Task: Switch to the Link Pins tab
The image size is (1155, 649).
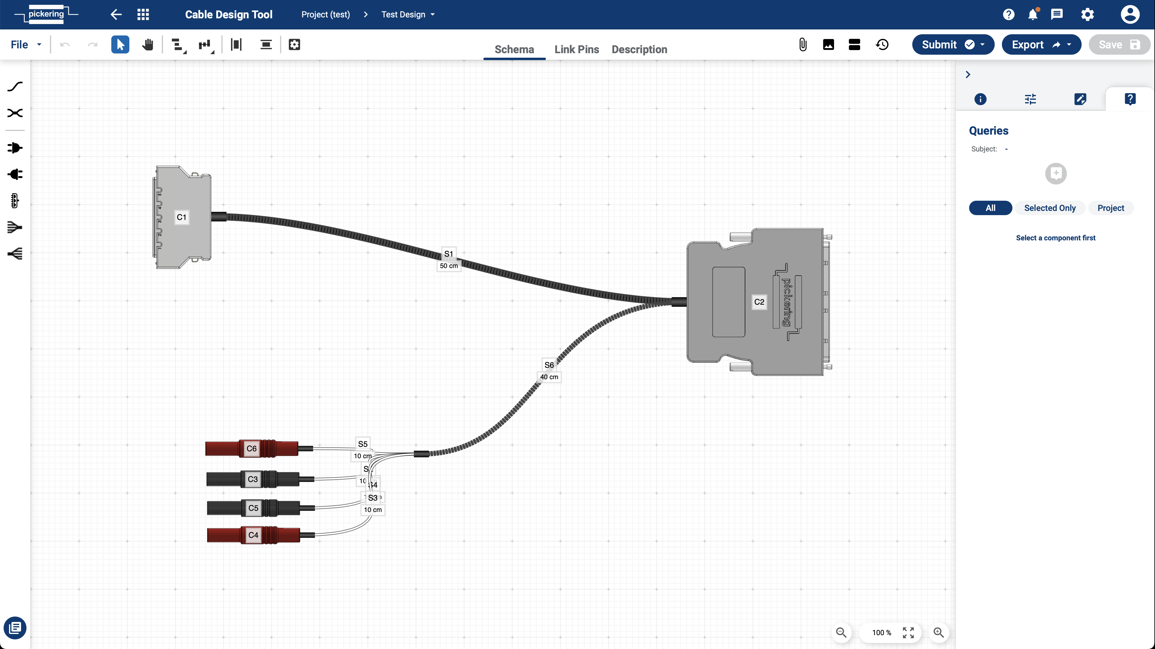Action: pos(577,49)
